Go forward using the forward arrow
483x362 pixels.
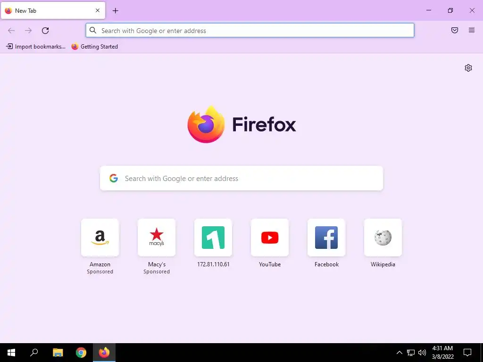28,31
